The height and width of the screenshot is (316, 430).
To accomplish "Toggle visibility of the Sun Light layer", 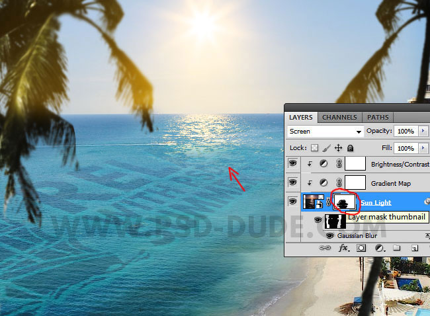I will click(292, 202).
